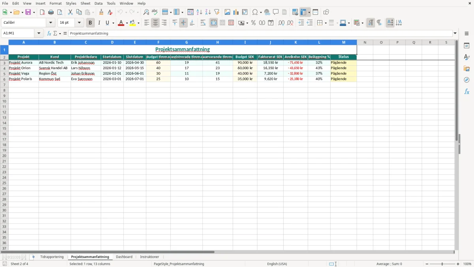Apply the yellow background color swatch
The height and width of the screenshot is (267, 474).
coord(132,23)
